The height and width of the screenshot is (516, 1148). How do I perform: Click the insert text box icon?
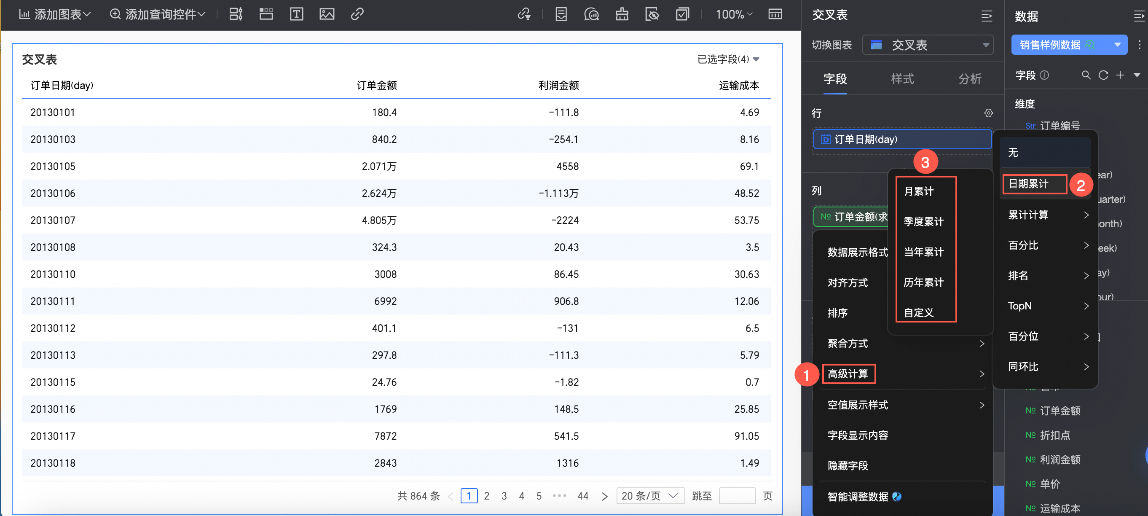click(x=296, y=14)
